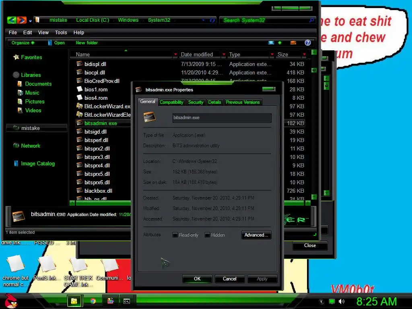Image resolution: width=412 pixels, height=309 pixels.
Task: Refresh the System32 address bar
Action: pyautogui.click(x=212, y=20)
